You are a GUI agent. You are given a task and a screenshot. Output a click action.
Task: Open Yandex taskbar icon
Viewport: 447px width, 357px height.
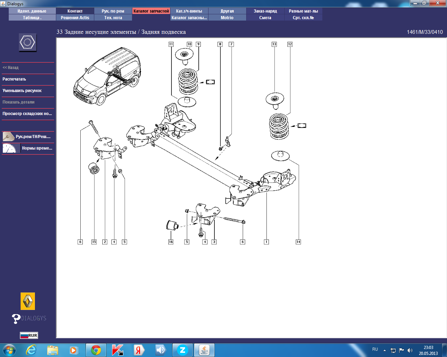pyautogui.click(x=139, y=350)
